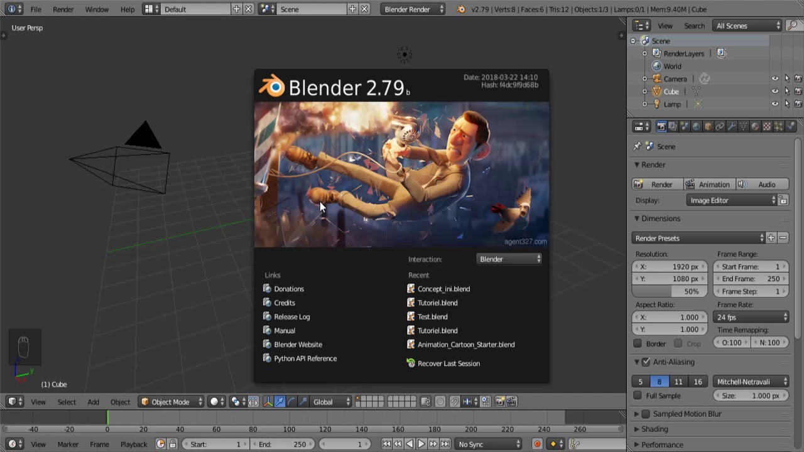The image size is (804, 452).
Task: Enable the Full Sample checkbox
Action: [x=638, y=395]
